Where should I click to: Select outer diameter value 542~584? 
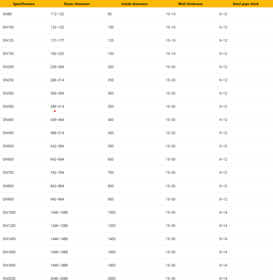tap(57, 146)
